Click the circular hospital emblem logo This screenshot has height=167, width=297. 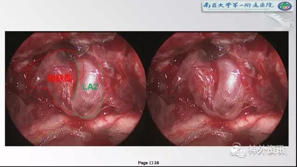coord(285,6)
